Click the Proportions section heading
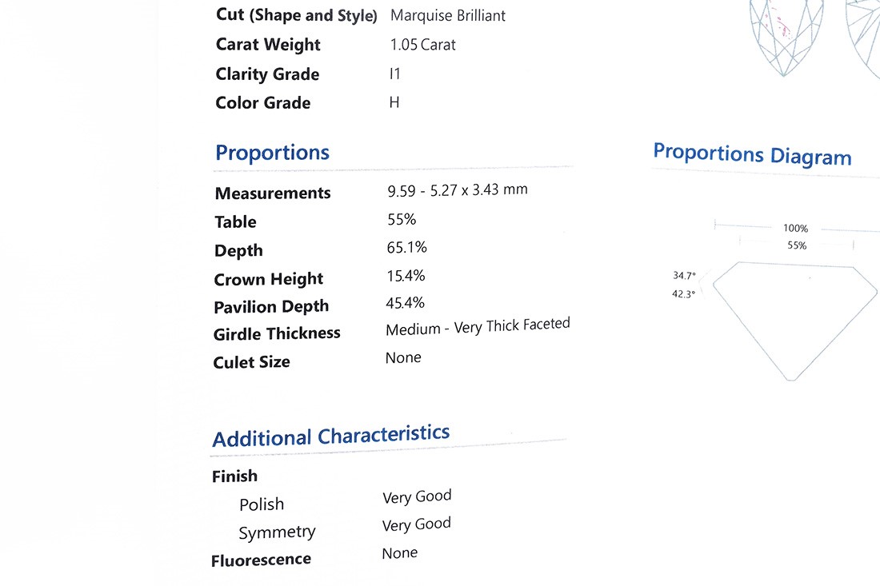The width and height of the screenshot is (880, 586). click(x=272, y=153)
